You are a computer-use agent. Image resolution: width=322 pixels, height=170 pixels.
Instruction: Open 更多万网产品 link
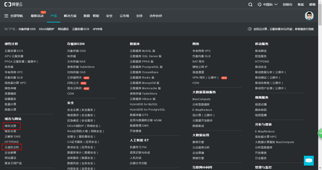(13, 163)
